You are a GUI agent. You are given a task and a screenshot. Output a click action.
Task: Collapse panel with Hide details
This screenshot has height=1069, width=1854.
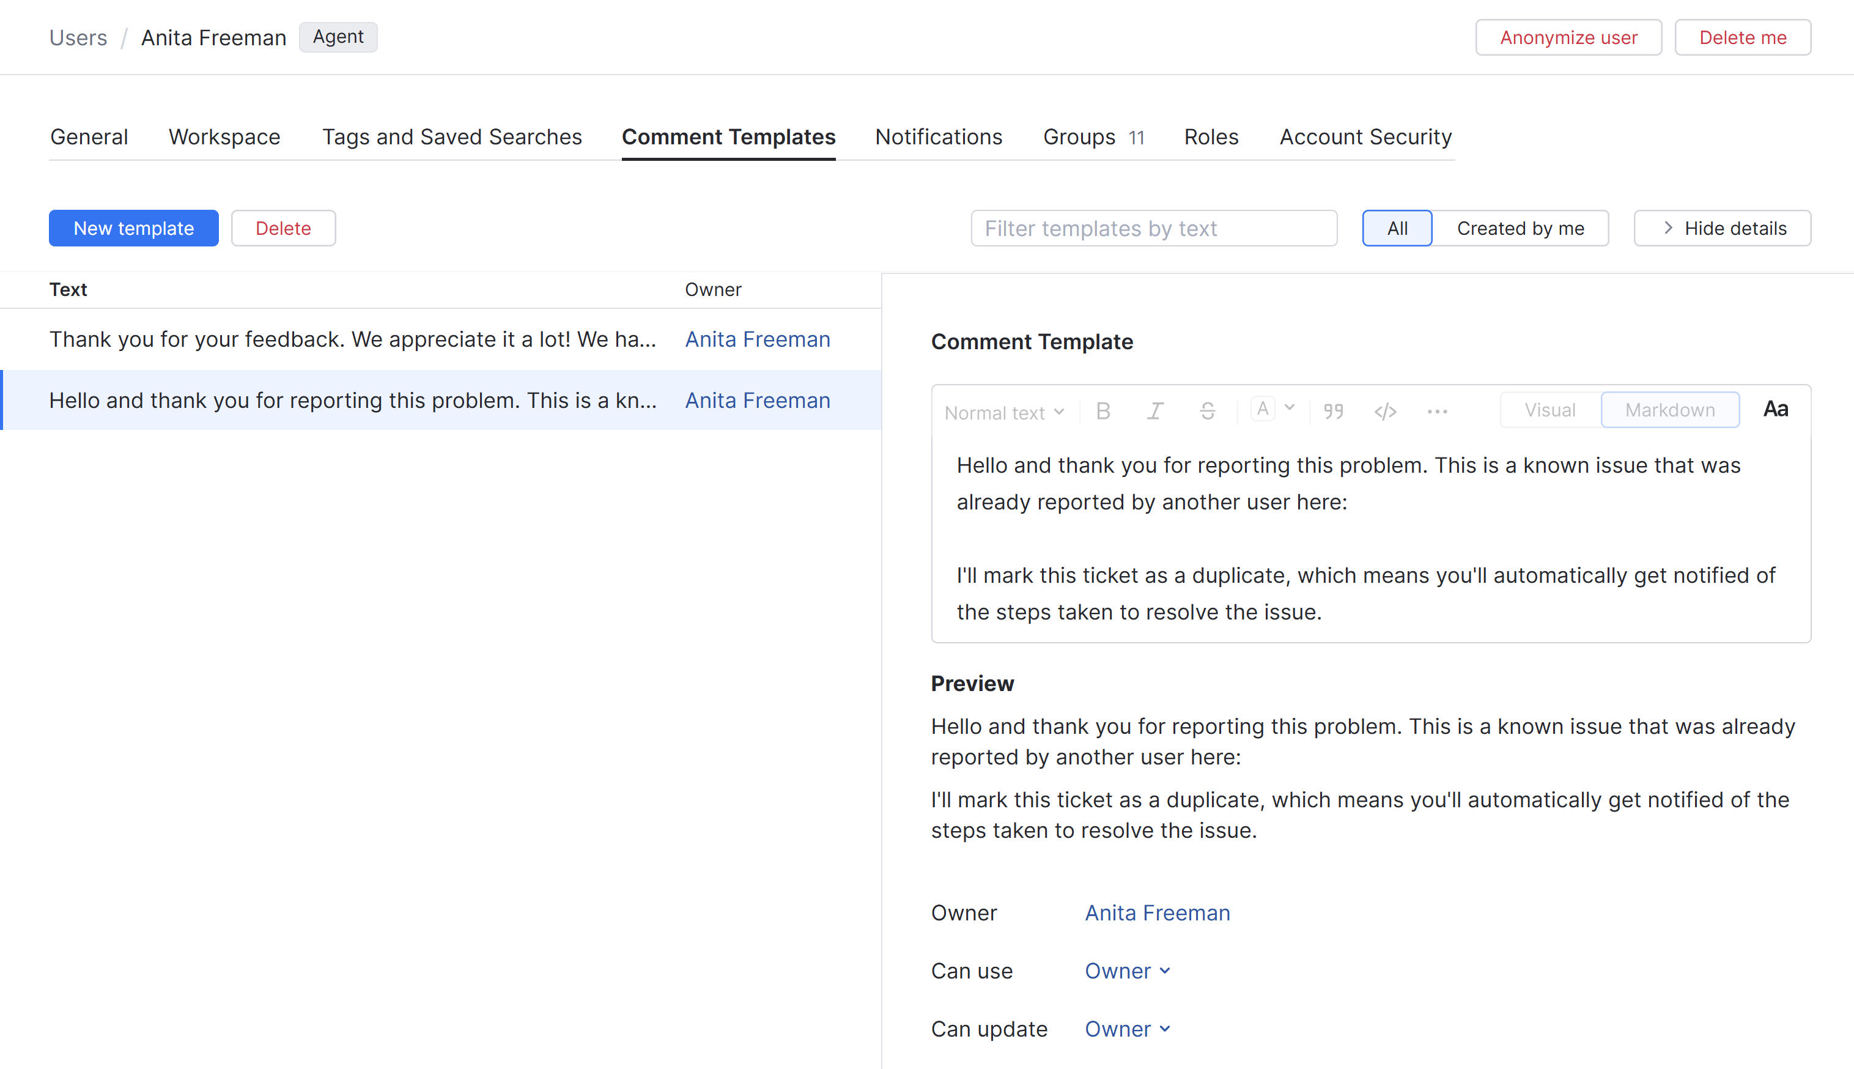[x=1722, y=228]
